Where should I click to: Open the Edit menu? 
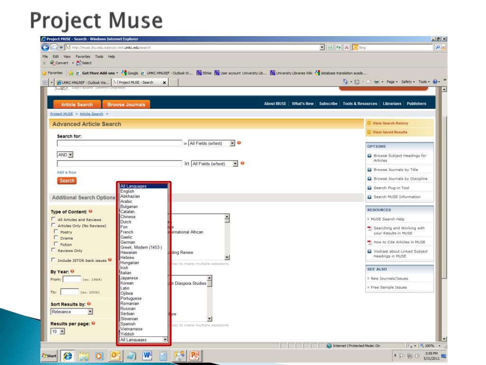point(56,57)
